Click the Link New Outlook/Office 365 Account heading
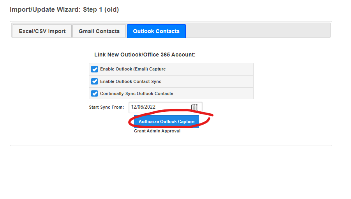Image resolution: width=351 pixels, height=199 pixels. click(145, 55)
